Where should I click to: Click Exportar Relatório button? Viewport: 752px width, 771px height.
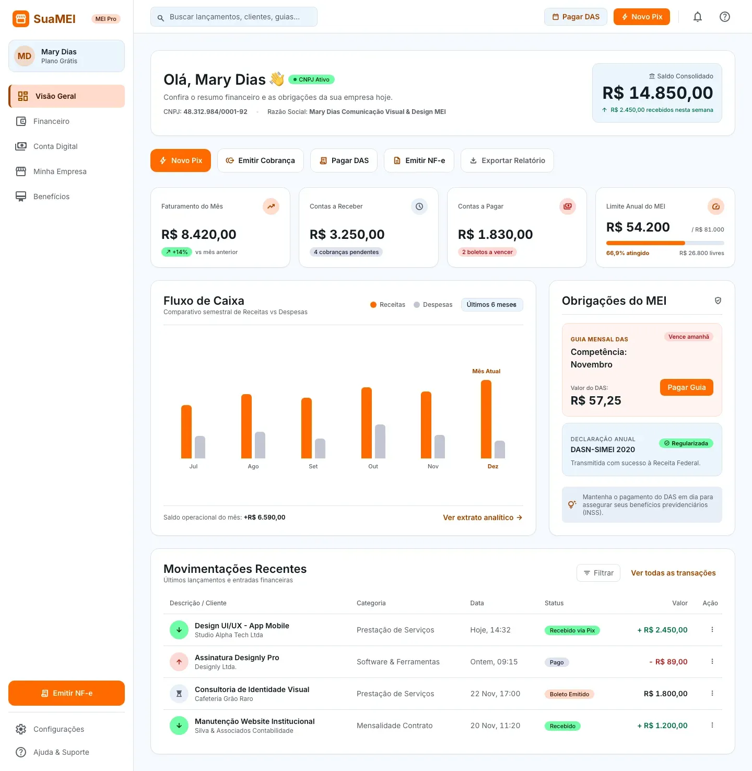pyautogui.click(x=507, y=160)
